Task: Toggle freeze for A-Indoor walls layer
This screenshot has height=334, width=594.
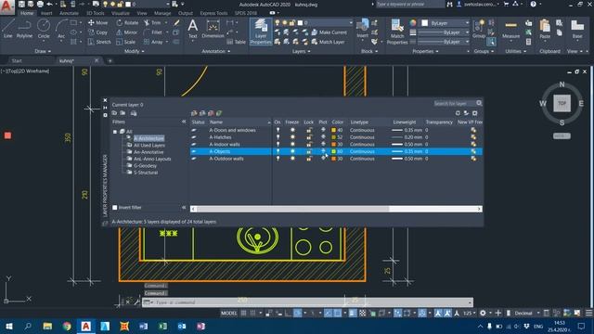Action: pyautogui.click(x=292, y=145)
